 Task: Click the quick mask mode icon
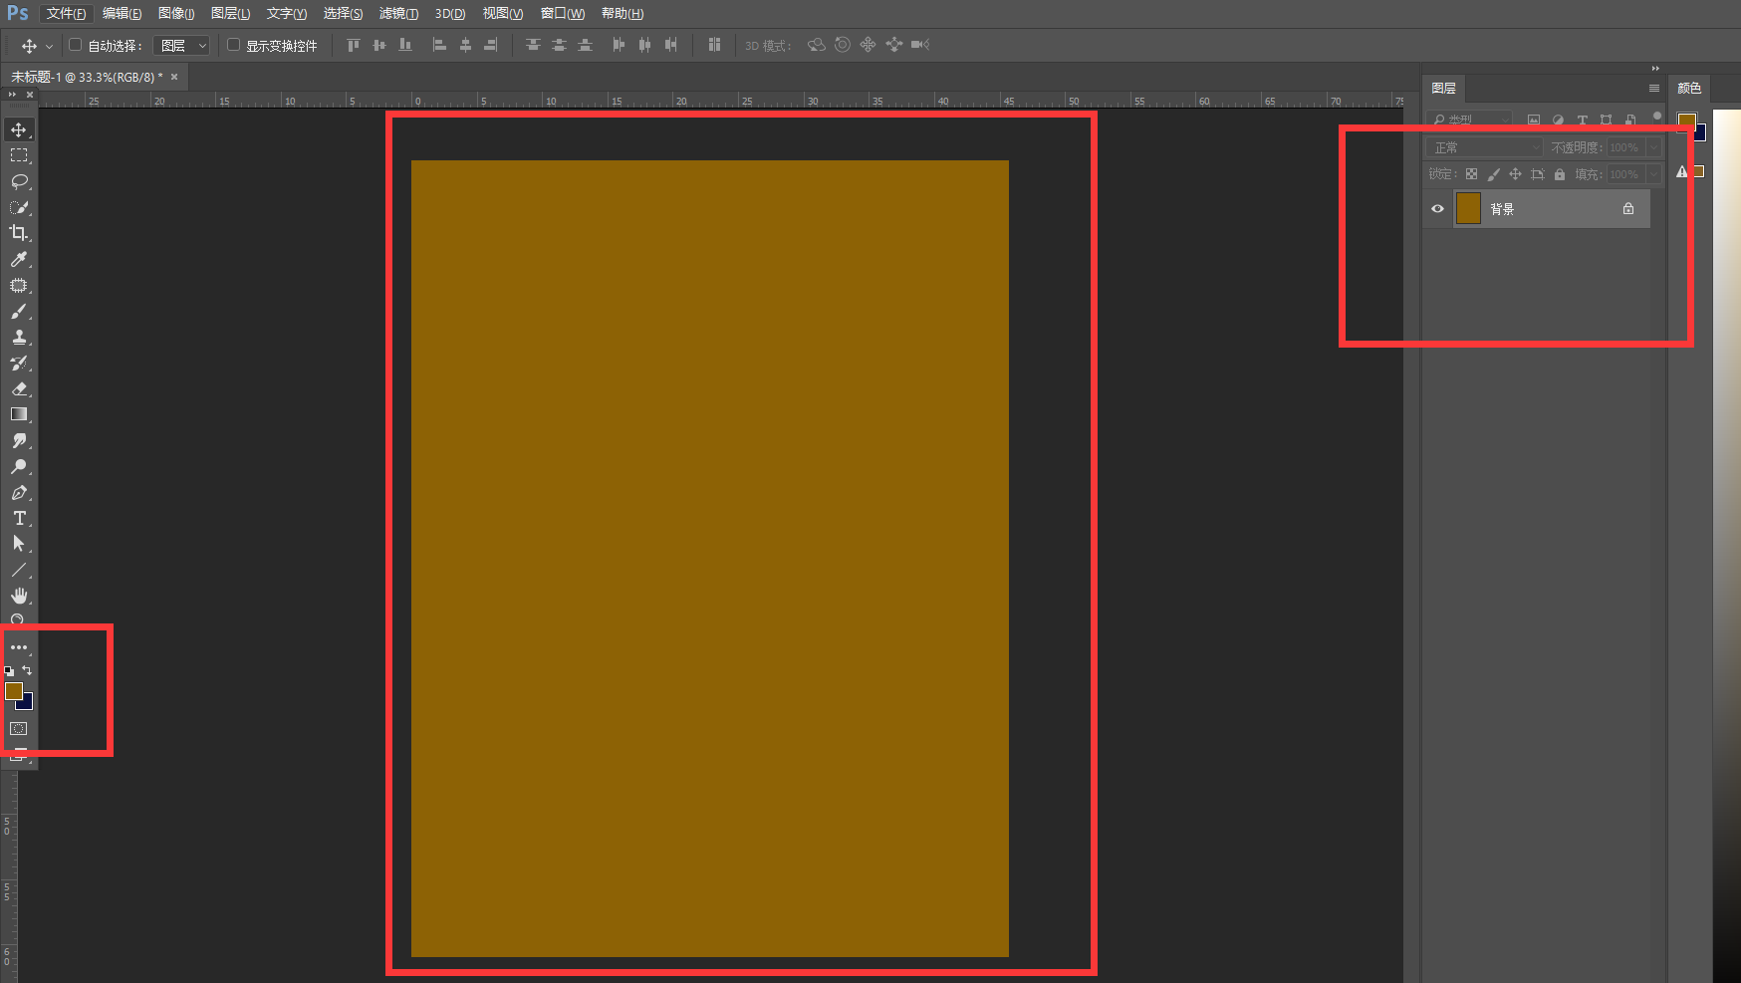pyautogui.click(x=19, y=729)
